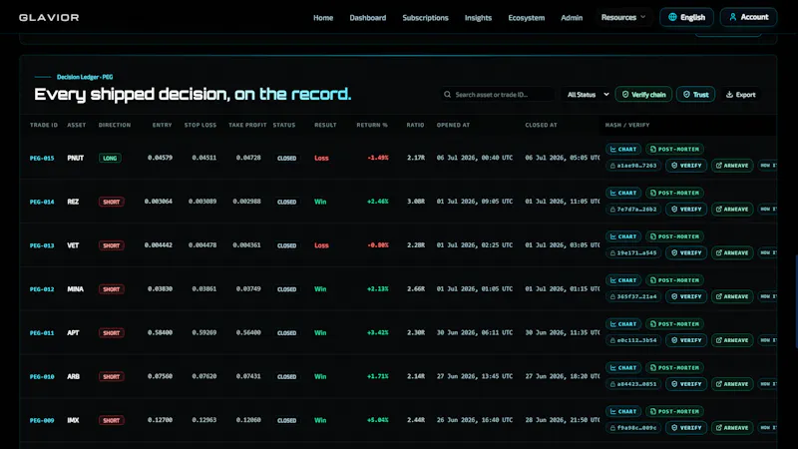Open the chart for IMX trade PEG-009
Viewport: 798px width, 449px height.
point(622,412)
